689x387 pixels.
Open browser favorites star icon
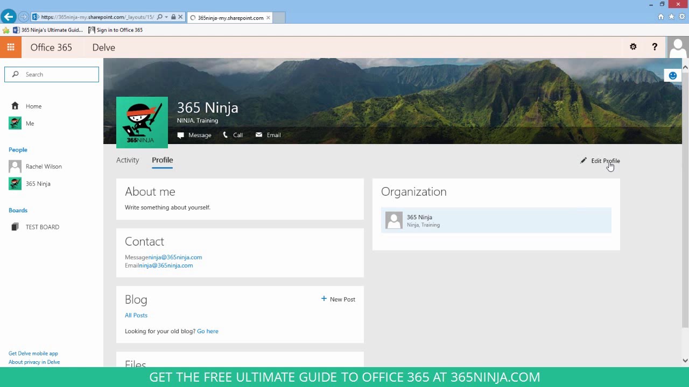point(671,17)
